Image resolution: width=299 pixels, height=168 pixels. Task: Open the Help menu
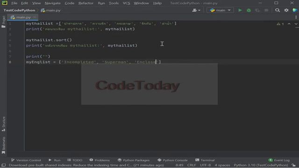tap(157, 3)
